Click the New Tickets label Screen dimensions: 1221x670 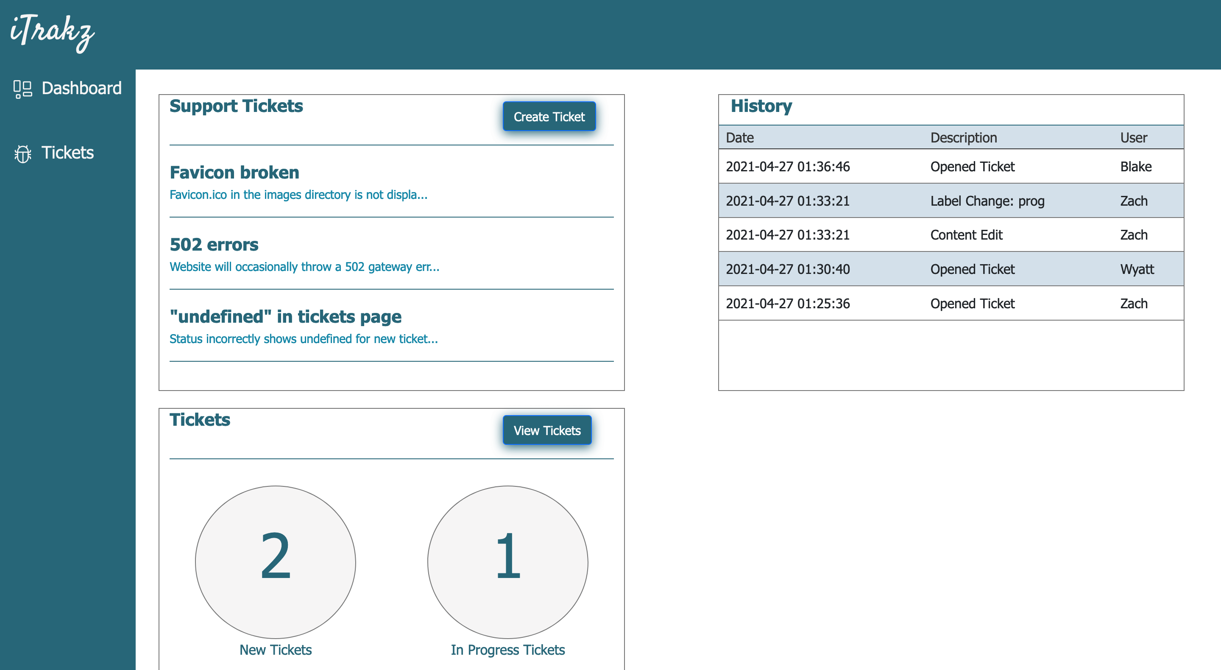click(276, 650)
